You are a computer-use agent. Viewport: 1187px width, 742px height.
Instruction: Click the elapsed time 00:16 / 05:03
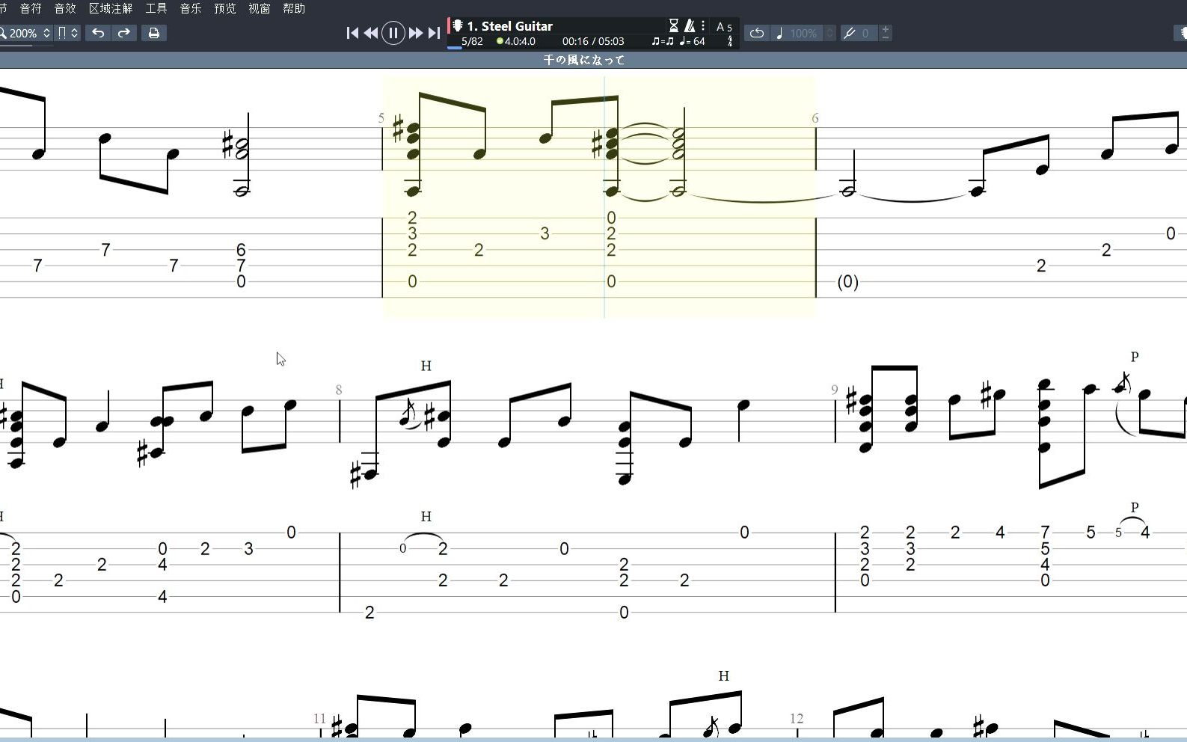click(593, 42)
